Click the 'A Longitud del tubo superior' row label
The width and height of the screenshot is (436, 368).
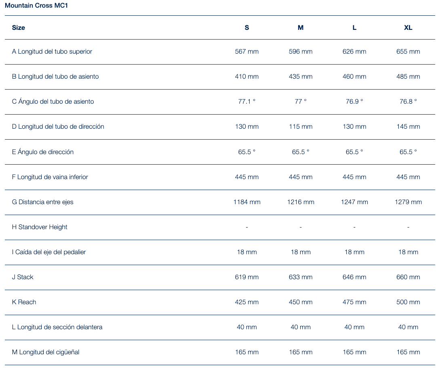coord(52,51)
